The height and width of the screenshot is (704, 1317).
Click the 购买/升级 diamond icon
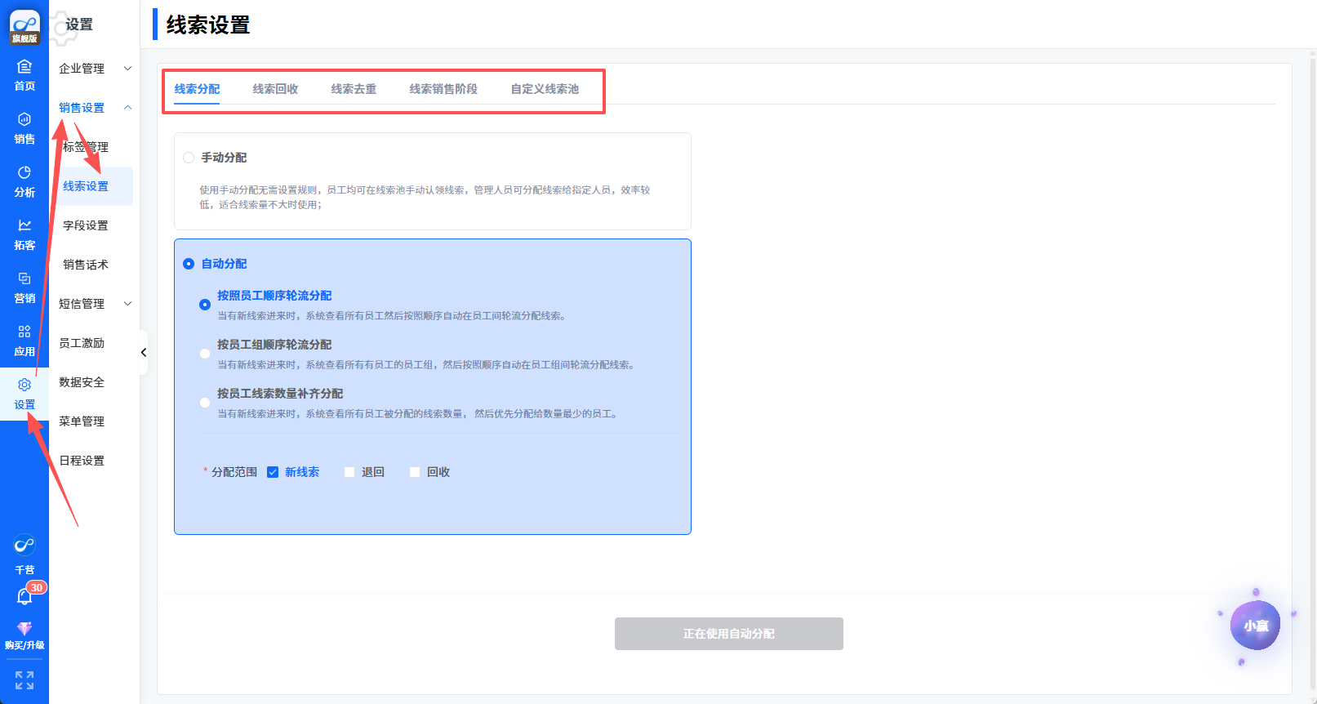24,629
